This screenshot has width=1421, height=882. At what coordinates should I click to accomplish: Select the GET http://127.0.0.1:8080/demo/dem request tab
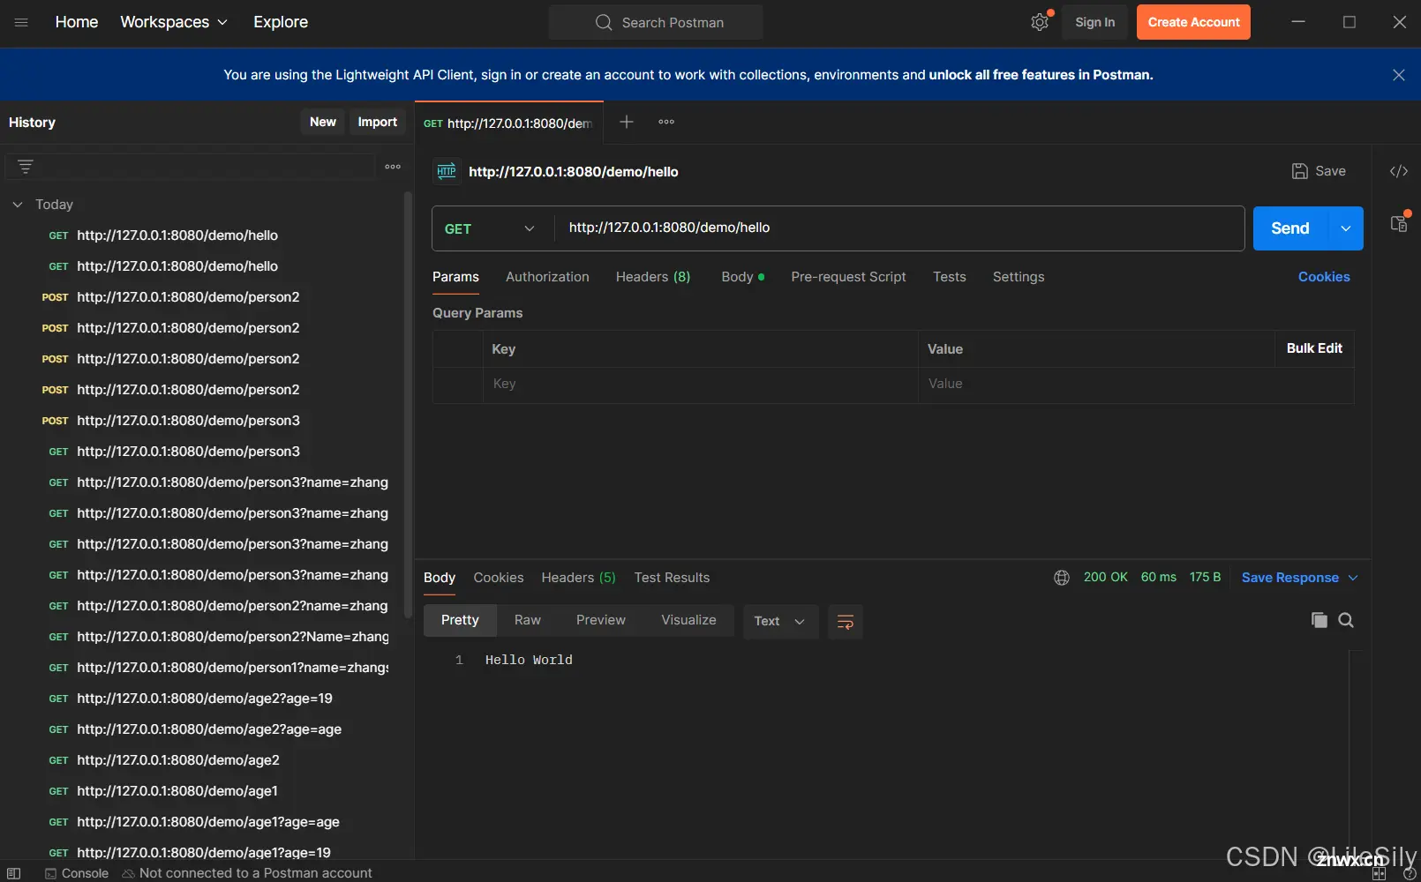(508, 123)
